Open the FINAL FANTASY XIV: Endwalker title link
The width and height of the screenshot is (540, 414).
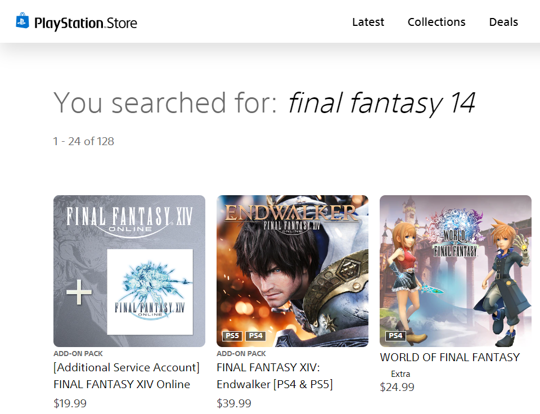(x=274, y=376)
